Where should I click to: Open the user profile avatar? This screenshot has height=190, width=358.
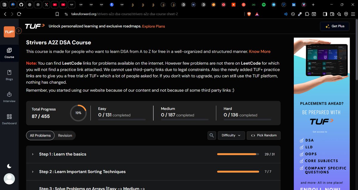[9, 179]
